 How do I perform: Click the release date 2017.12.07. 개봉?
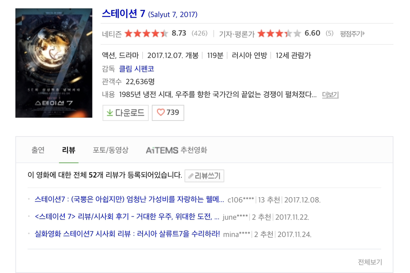tap(173, 55)
